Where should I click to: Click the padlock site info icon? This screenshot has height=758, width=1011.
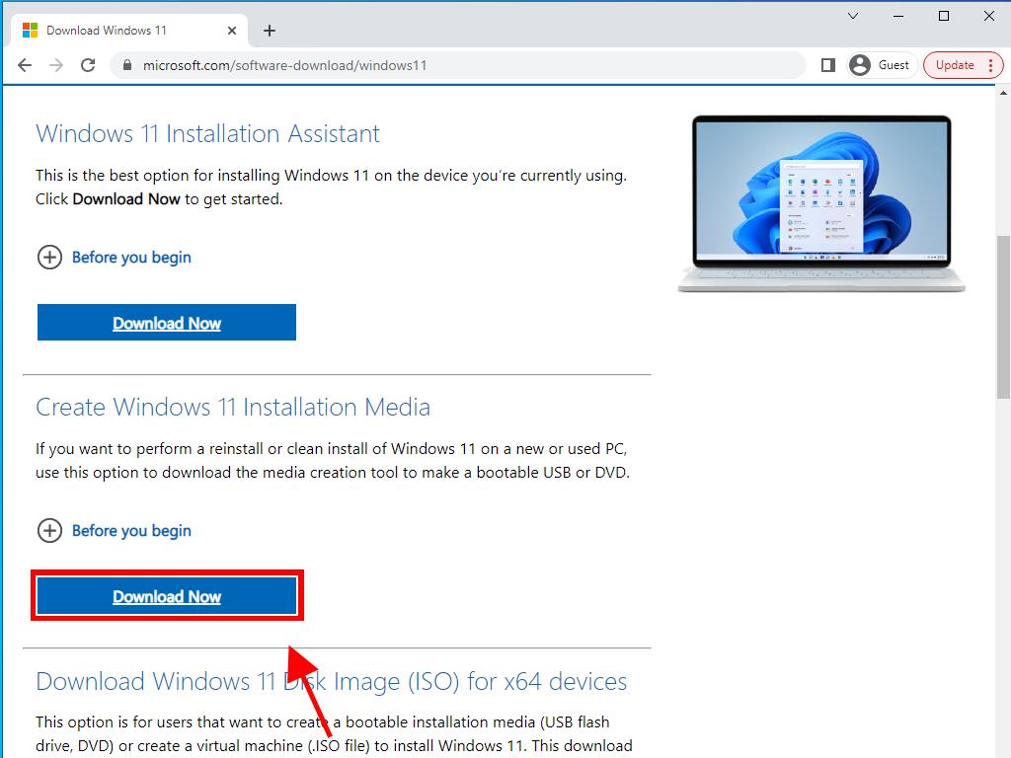pyautogui.click(x=126, y=66)
